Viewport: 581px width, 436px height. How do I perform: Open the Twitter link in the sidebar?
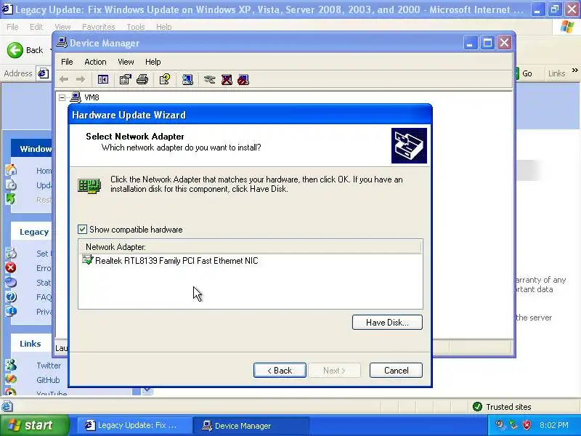49,366
